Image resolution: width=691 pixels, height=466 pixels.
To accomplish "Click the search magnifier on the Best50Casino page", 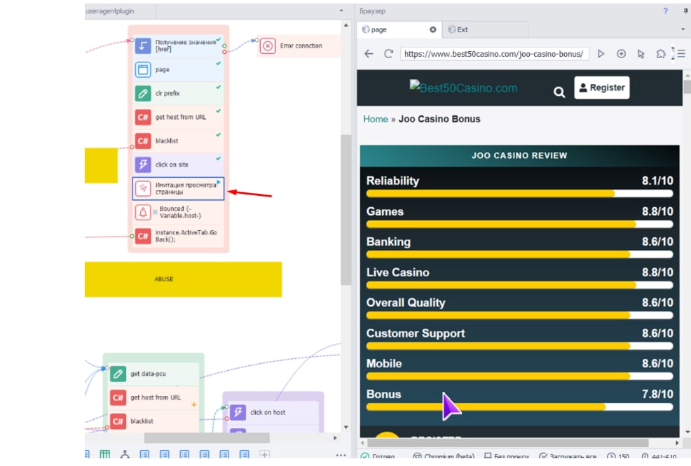I will tap(559, 92).
